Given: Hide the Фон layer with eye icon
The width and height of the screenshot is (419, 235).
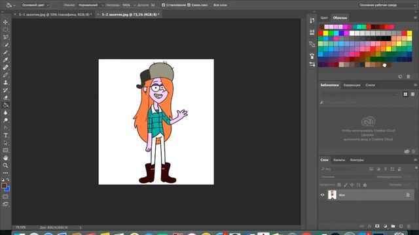Looking at the screenshot, I should pyautogui.click(x=322, y=195).
